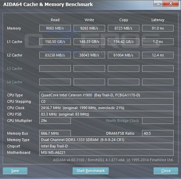This screenshot has width=181, height=179.
Task: Click the L1 Cache Latency 1.2 ns field
Action: pos(158,42)
